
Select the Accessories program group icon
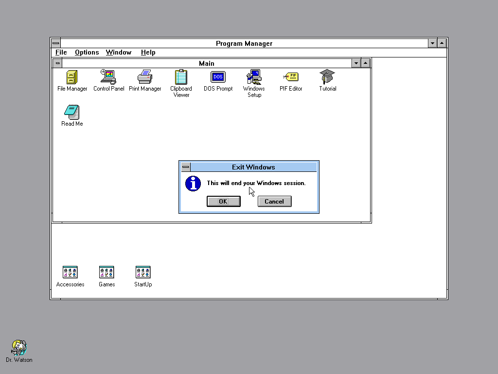coord(70,272)
